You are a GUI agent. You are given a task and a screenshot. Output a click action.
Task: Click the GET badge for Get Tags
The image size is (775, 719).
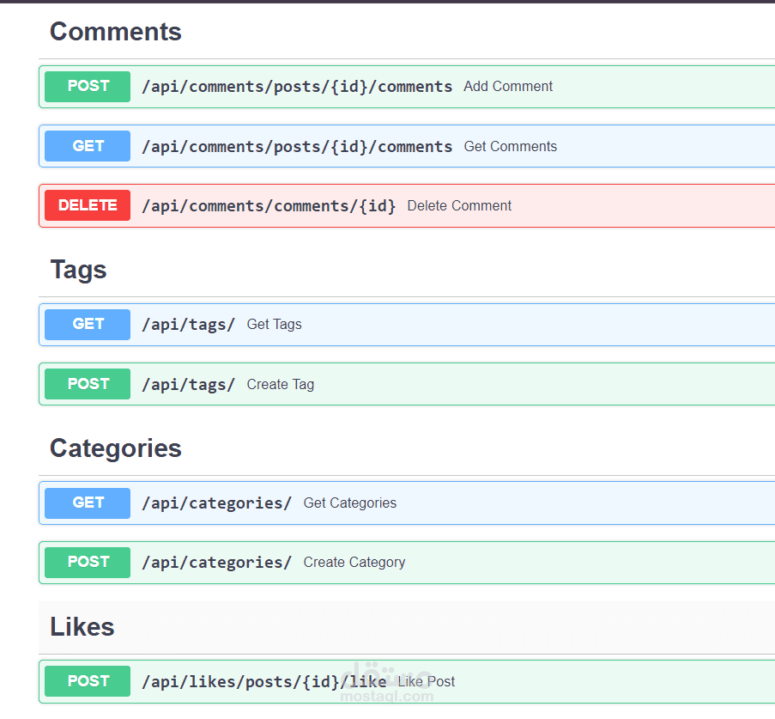[x=88, y=325]
